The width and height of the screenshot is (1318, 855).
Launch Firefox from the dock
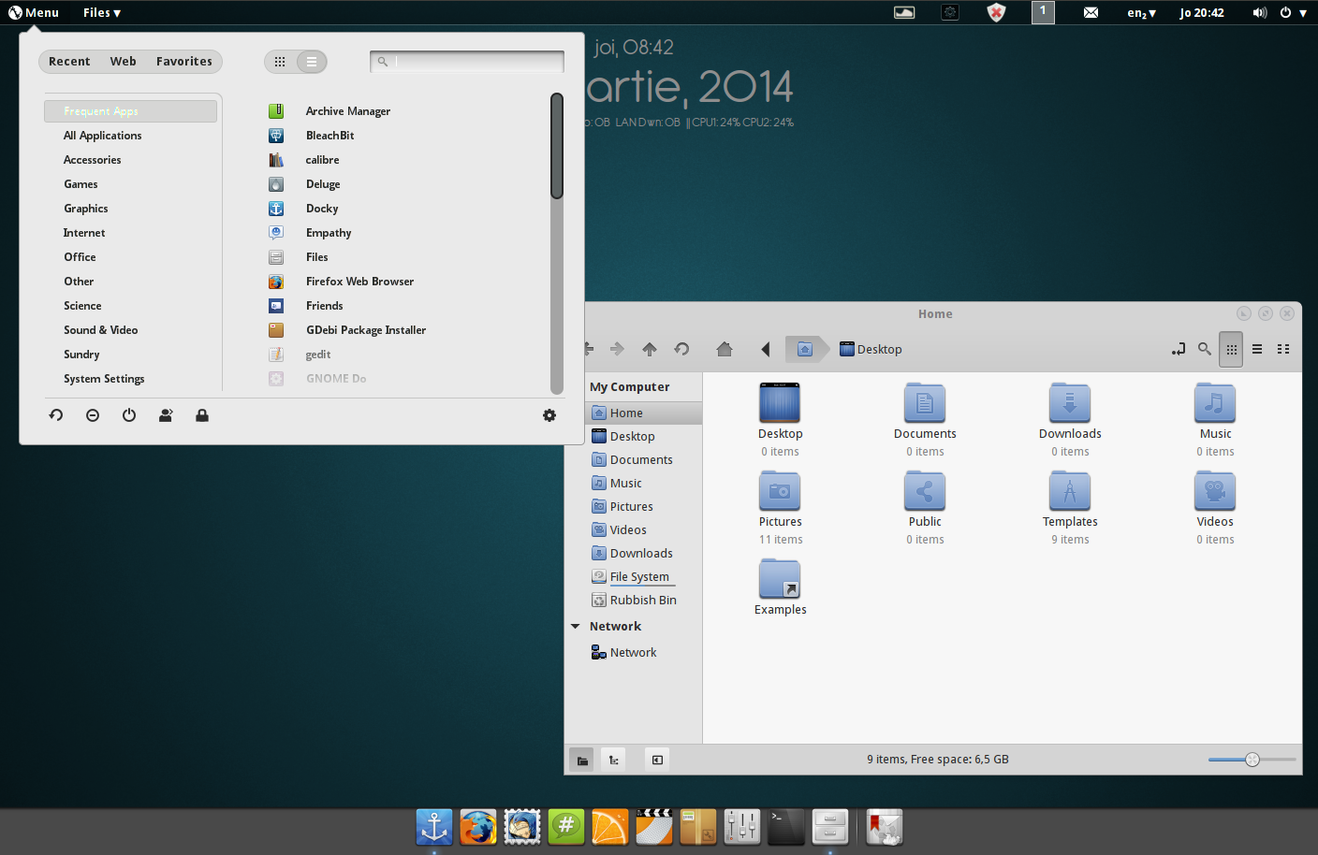coord(478,827)
